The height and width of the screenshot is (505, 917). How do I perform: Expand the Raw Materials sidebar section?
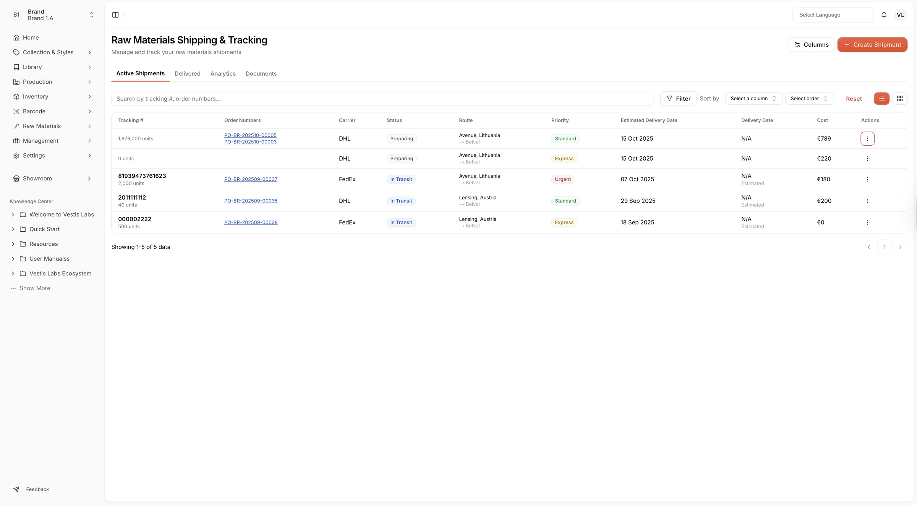52,126
